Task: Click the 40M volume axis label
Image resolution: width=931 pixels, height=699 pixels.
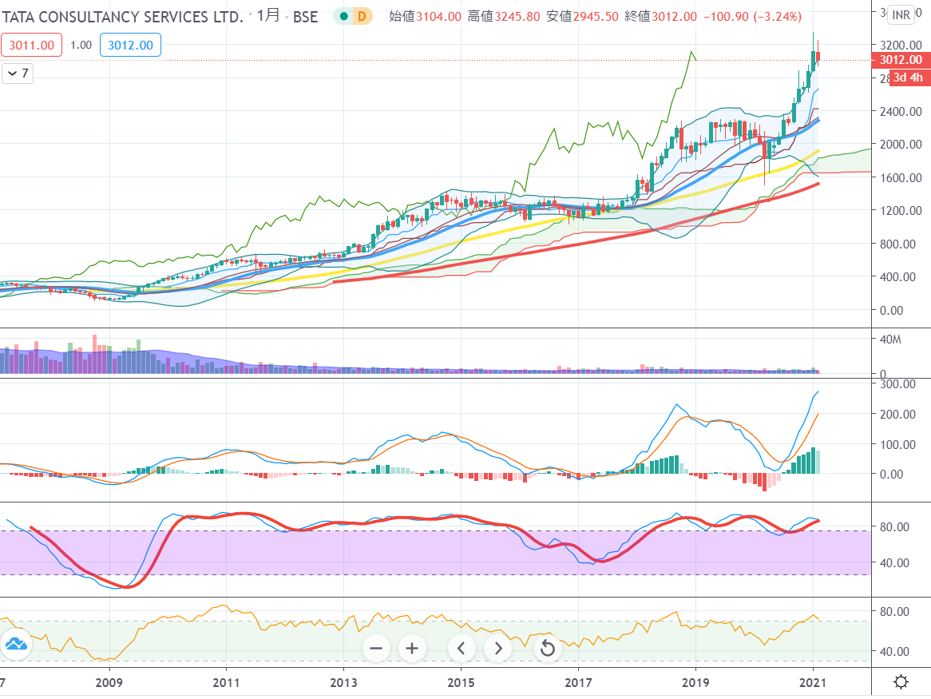Action: click(890, 339)
